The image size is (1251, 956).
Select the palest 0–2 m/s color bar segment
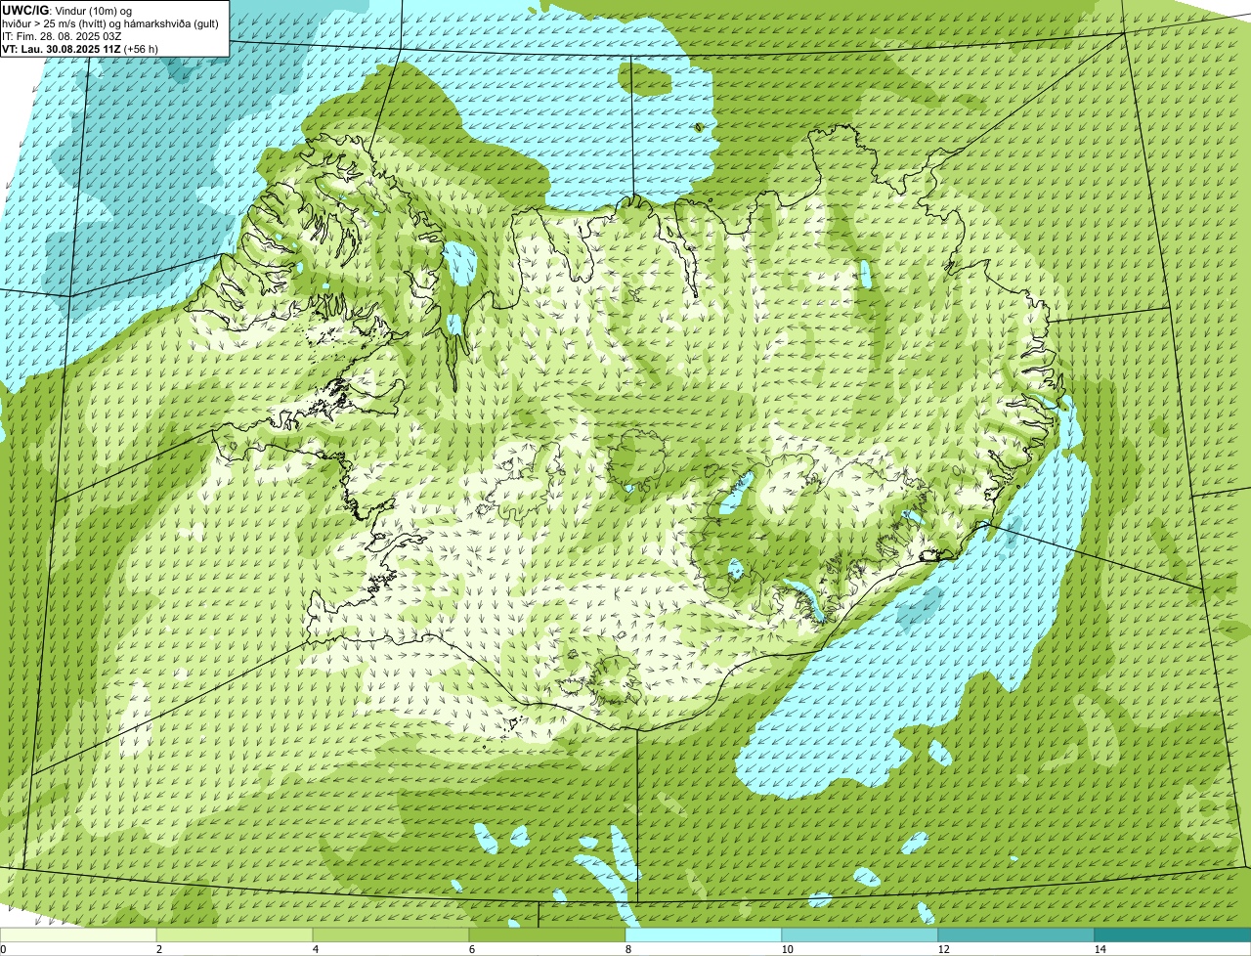point(78,934)
